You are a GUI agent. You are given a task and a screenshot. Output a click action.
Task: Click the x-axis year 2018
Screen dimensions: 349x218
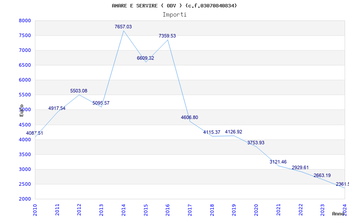pos(212,210)
